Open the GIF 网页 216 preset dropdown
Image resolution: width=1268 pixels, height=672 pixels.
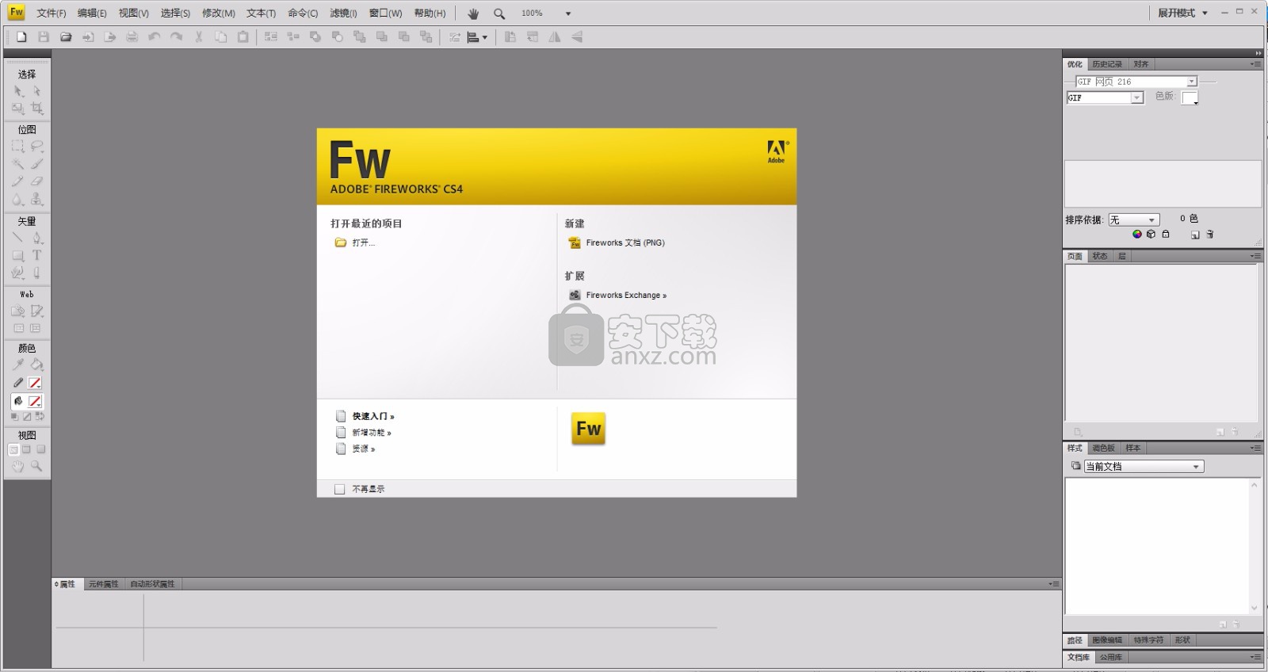point(1136,82)
